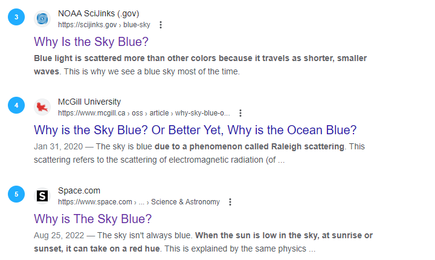Open three-dot menu for the NOAA SciJinks result
The width and height of the screenshot is (435, 260).
point(160,25)
